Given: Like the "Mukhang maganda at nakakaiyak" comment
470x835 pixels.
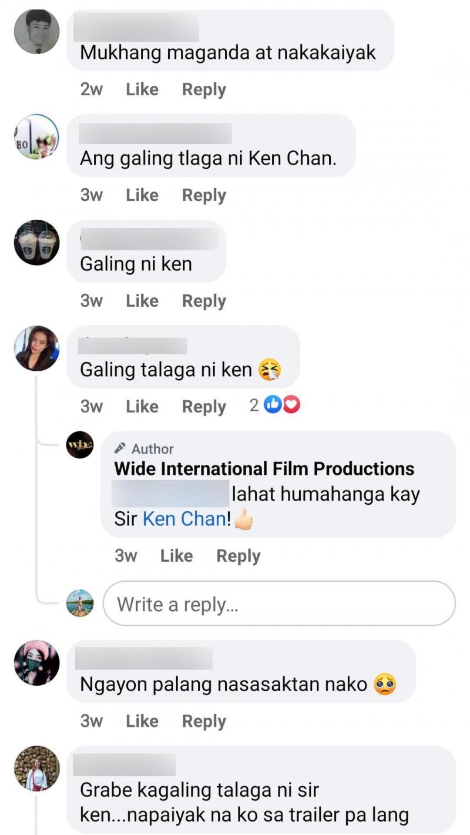Looking at the screenshot, I should [142, 89].
